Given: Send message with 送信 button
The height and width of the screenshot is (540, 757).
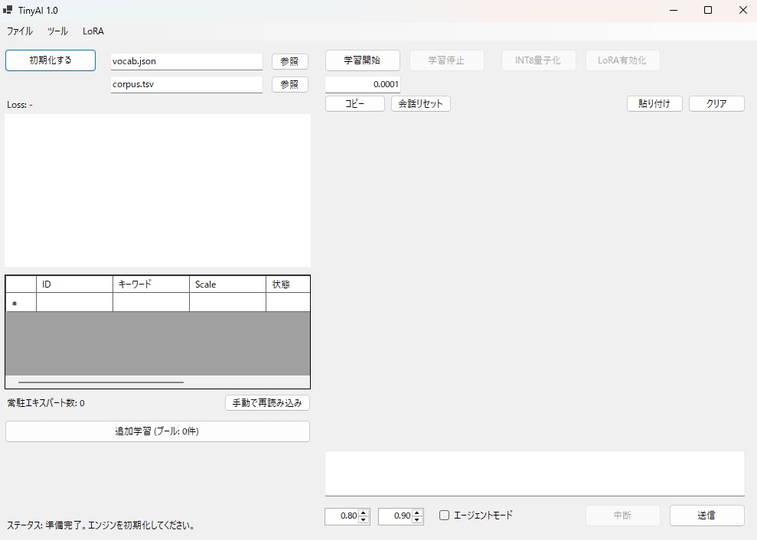Looking at the screenshot, I should point(706,516).
